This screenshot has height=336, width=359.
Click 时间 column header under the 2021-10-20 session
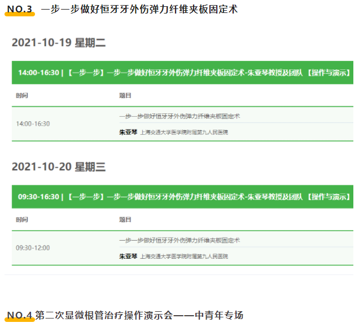tap(22, 219)
